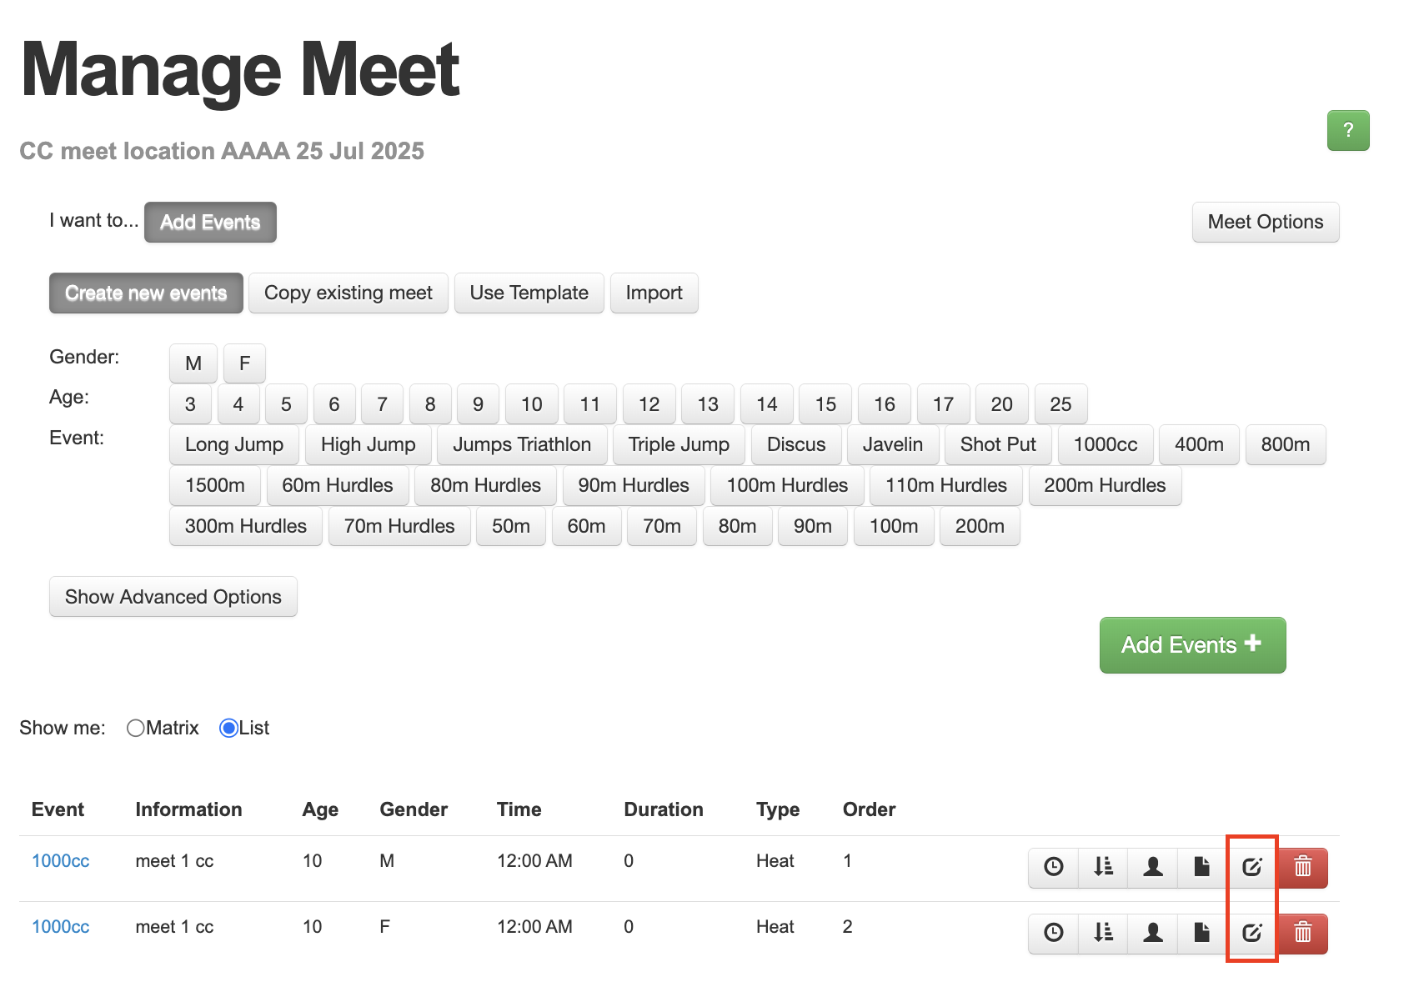
Task: Select the Matrix view radio button
Action: coord(136,728)
